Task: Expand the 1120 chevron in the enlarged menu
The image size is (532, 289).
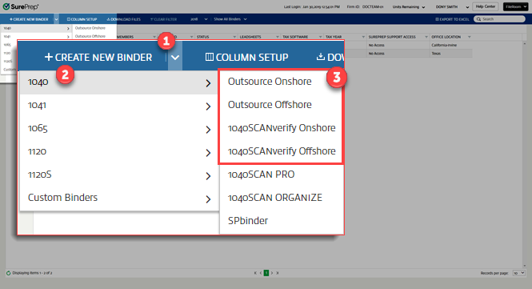Action: [208, 153]
